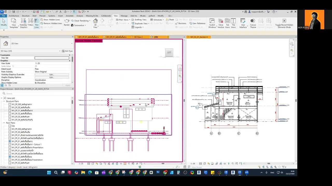Open the Switch Windows menu

point(212,23)
